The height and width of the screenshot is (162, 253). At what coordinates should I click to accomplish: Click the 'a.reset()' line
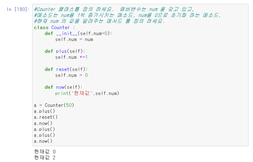46,117
